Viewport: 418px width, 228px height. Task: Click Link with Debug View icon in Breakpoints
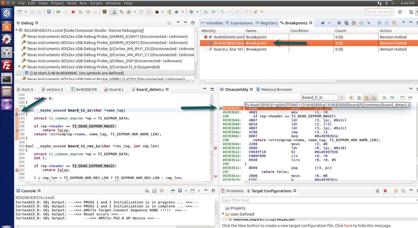click(x=394, y=23)
